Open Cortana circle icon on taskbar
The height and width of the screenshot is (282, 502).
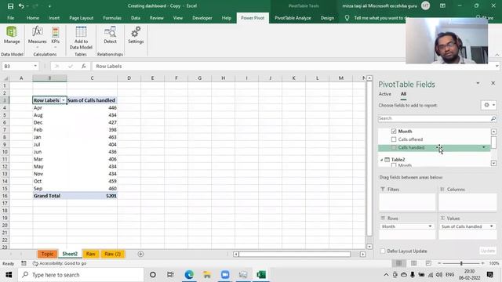point(153,275)
